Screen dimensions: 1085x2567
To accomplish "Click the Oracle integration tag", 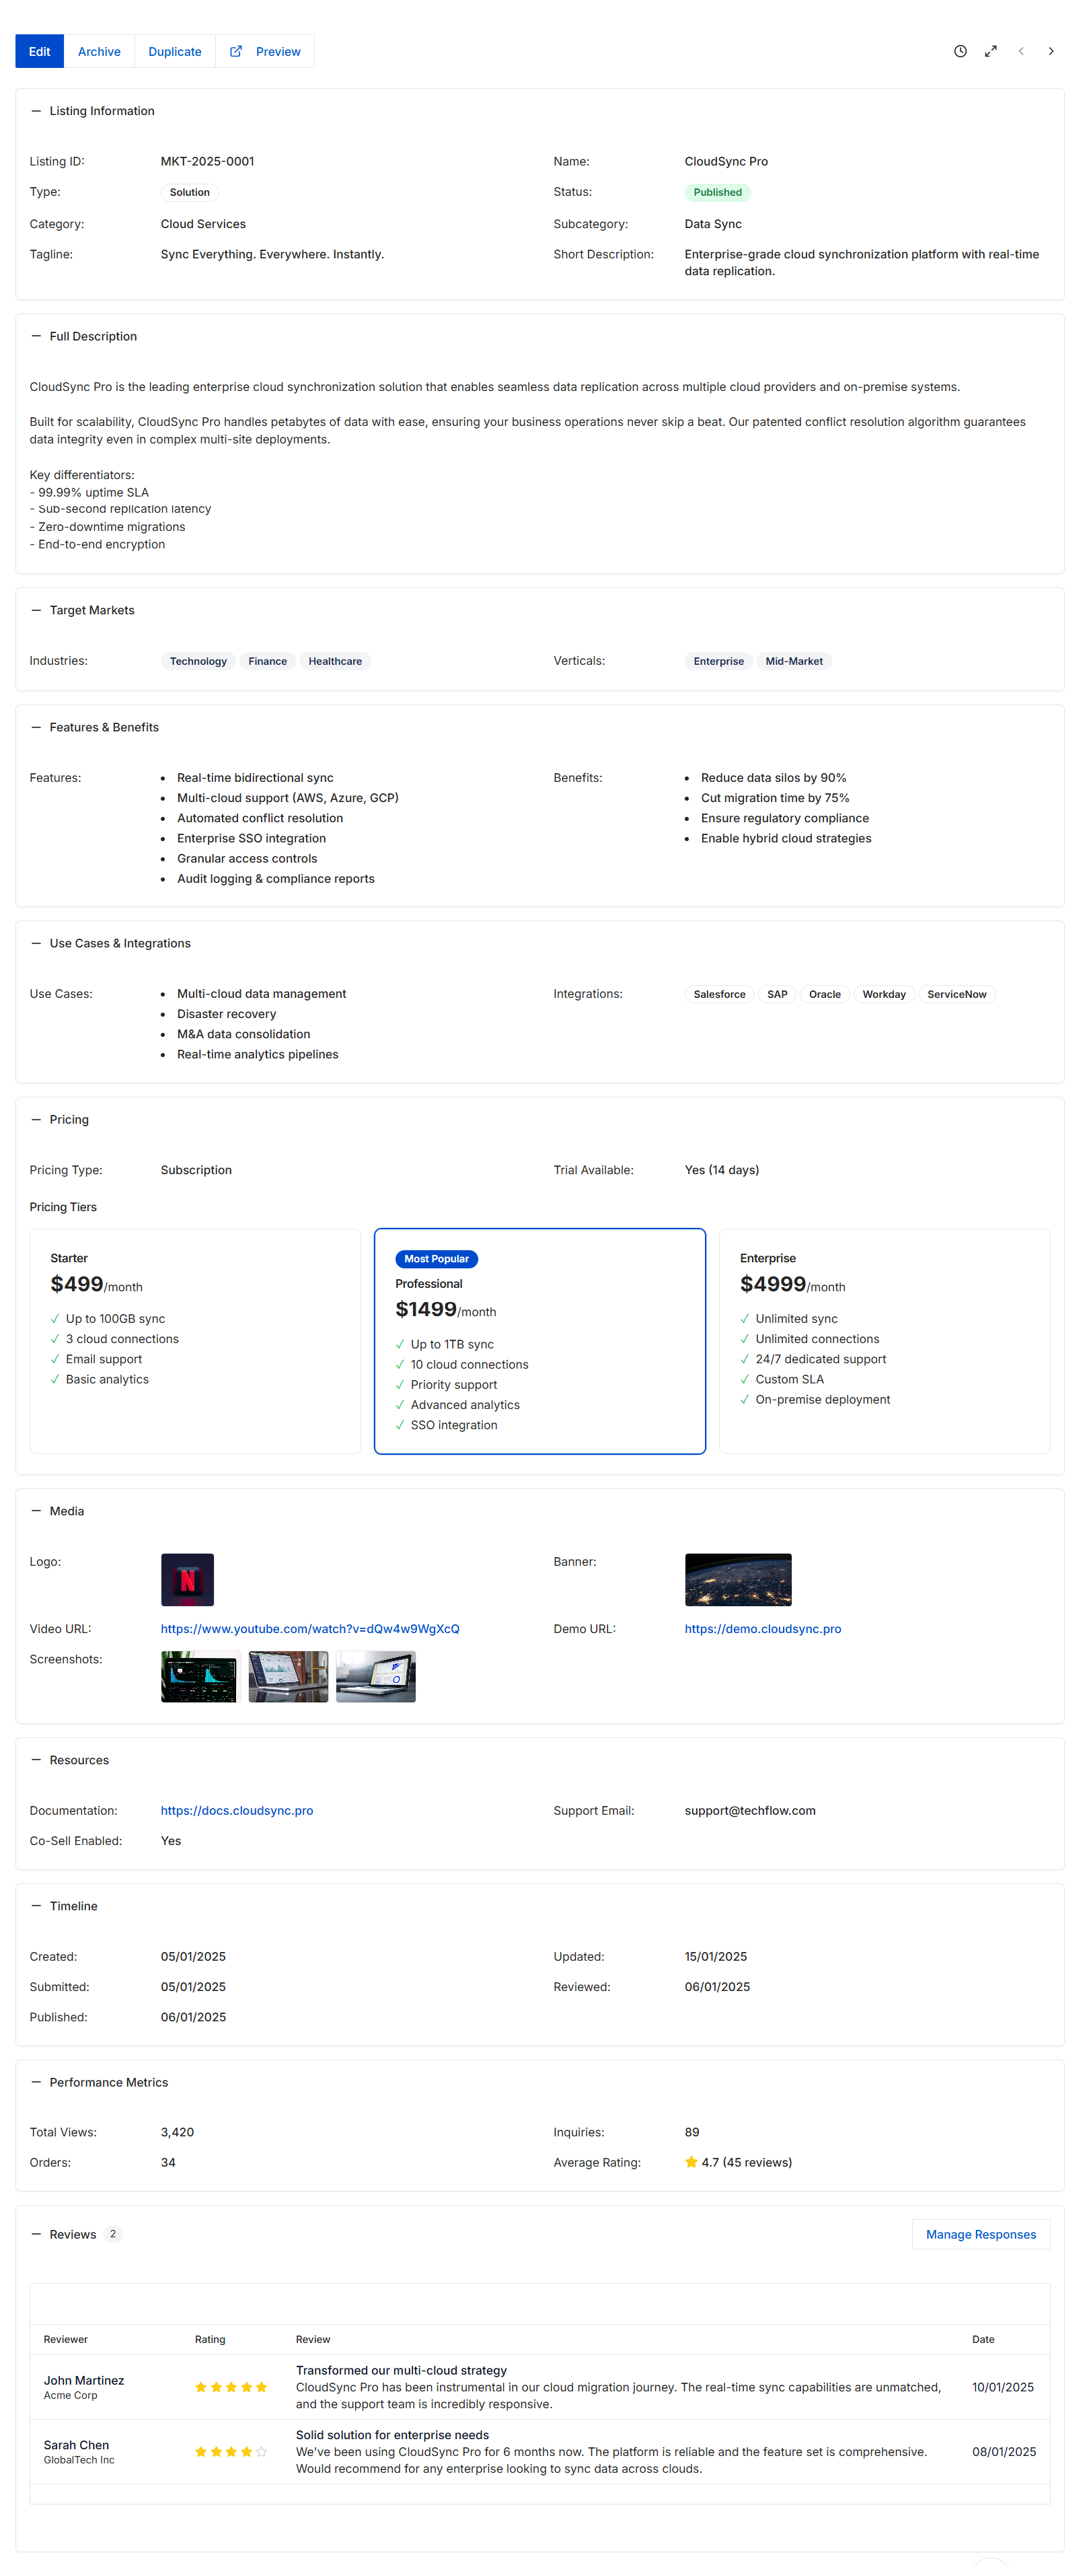I will pyautogui.click(x=825, y=995).
